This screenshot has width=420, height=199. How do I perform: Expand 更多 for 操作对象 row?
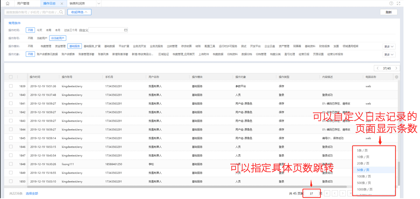click(389, 54)
